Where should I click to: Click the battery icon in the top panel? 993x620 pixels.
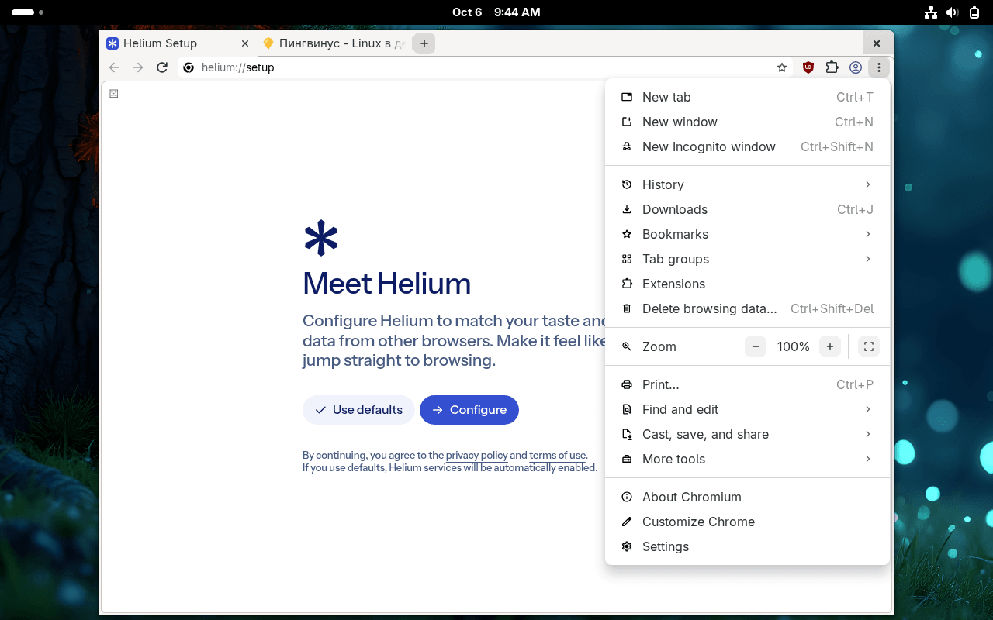[974, 12]
